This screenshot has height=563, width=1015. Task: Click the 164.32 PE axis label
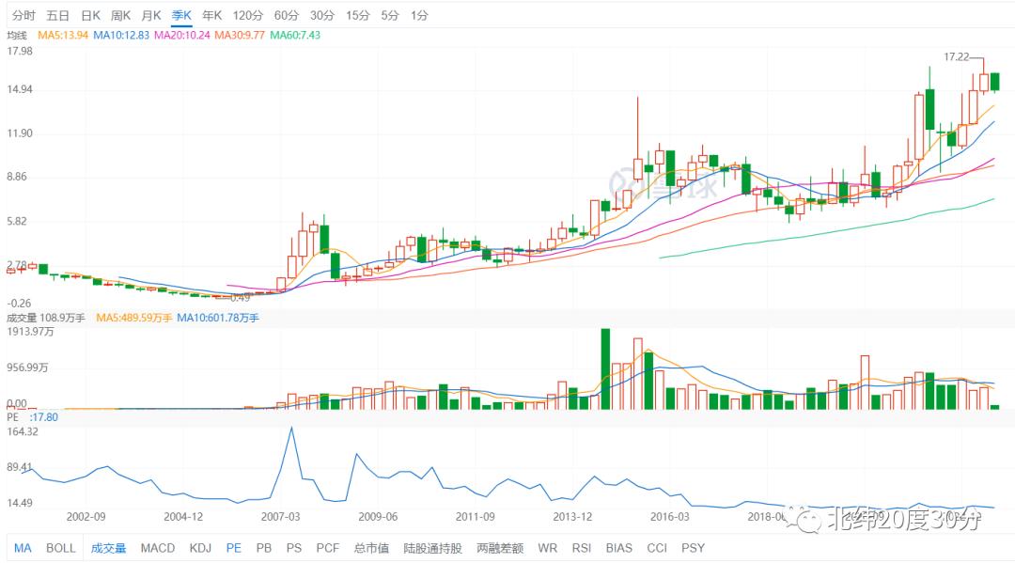[22, 431]
